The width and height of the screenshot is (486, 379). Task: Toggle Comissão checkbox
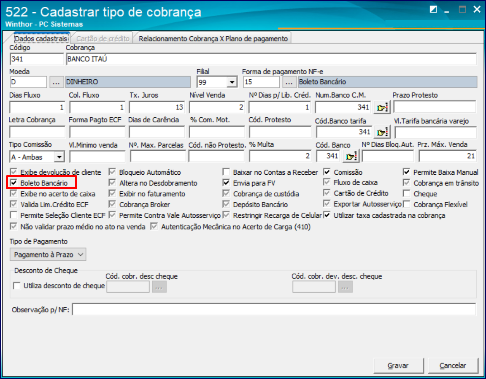[x=327, y=172]
